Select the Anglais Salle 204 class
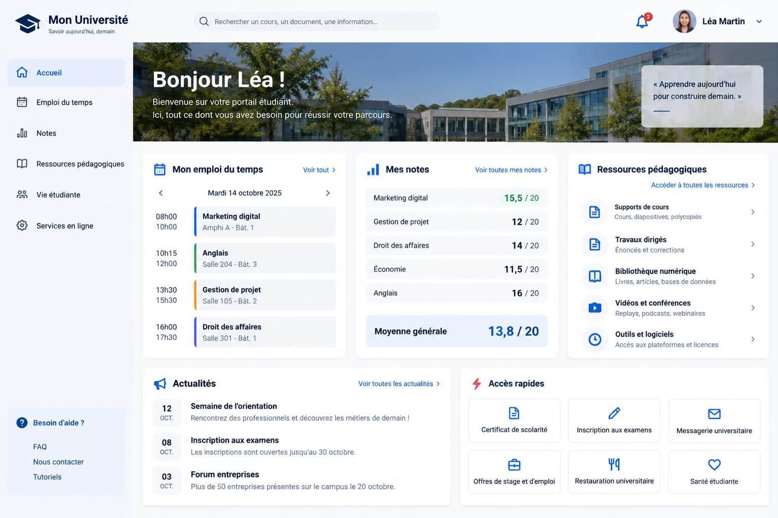Viewport: 778px width, 518px height. point(265,258)
